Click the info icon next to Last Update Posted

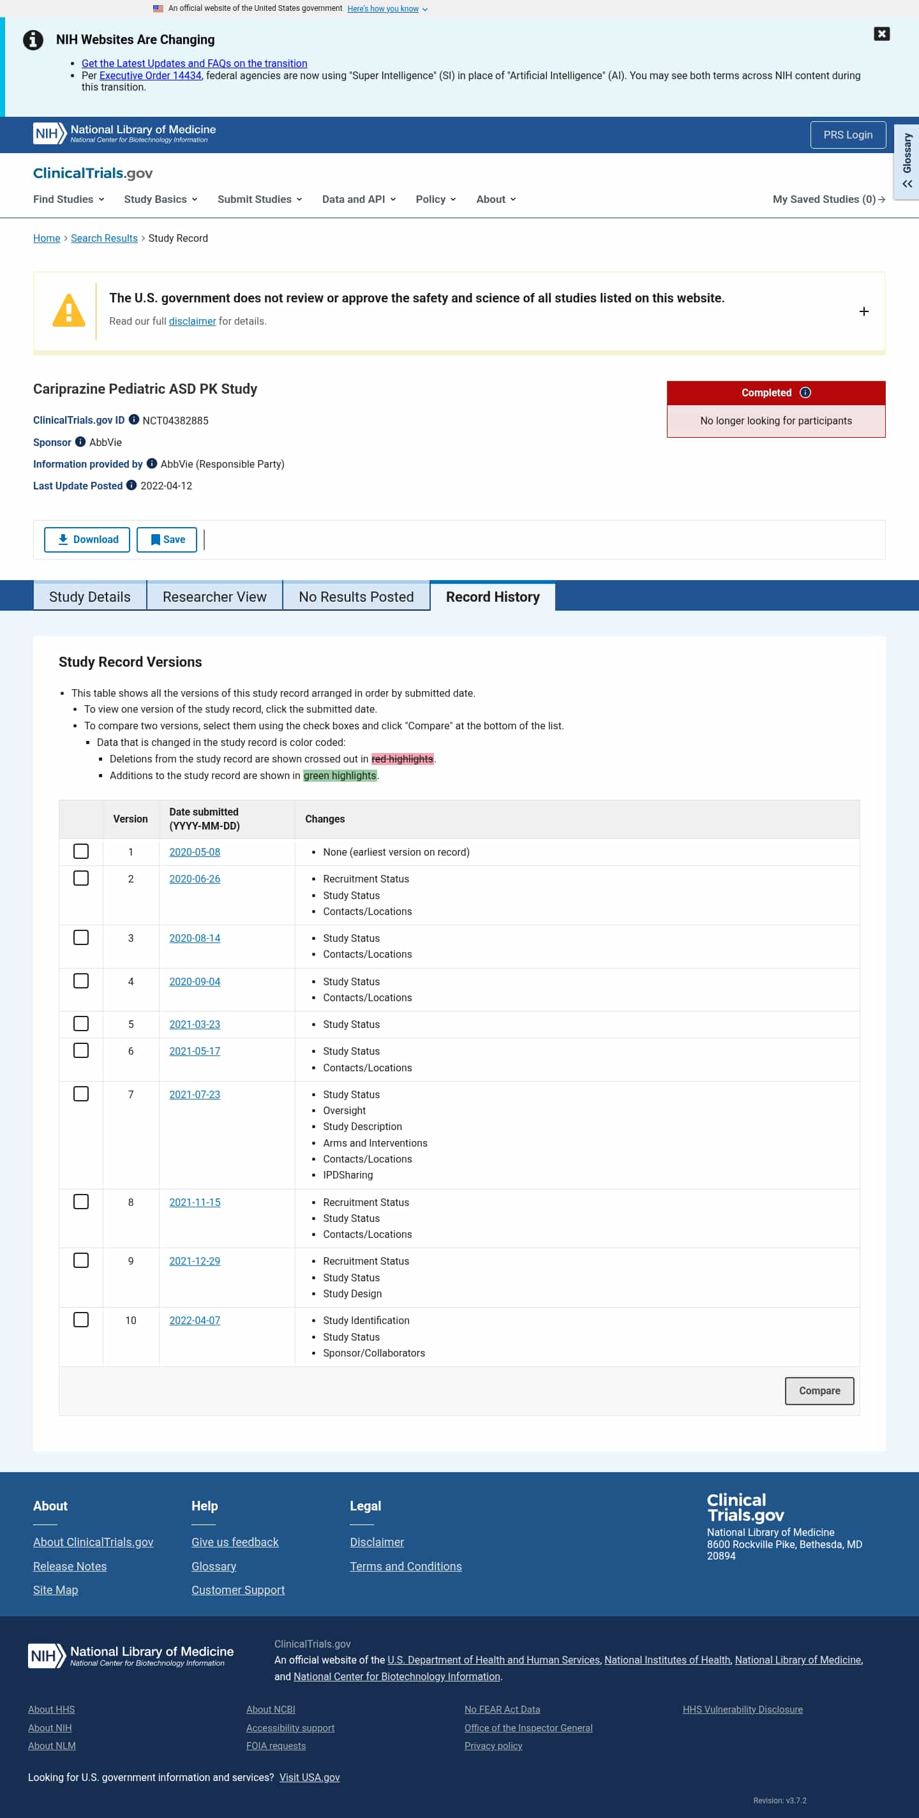131,486
